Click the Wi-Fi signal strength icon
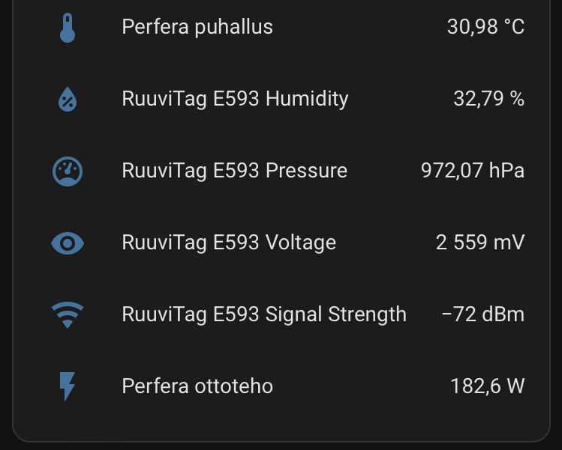This screenshot has height=450, width=562. click(68, 314)
